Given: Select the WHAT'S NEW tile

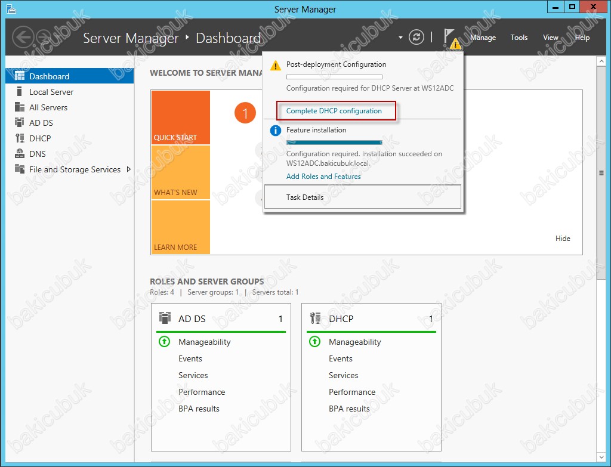Looking at the screenshot, I should (x=181, y=172).
